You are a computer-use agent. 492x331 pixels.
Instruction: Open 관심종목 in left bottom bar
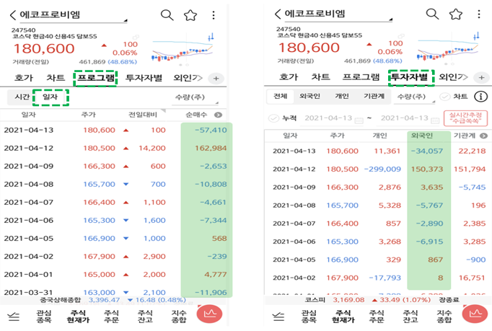[43, 317]
